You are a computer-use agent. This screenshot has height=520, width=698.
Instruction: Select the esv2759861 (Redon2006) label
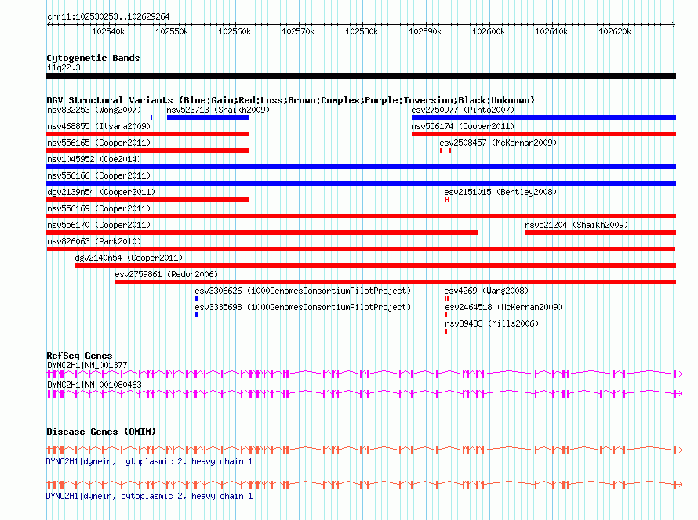[166, 274]
